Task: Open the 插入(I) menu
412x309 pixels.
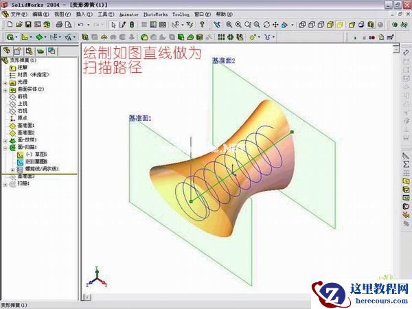Action: (84, 14)
